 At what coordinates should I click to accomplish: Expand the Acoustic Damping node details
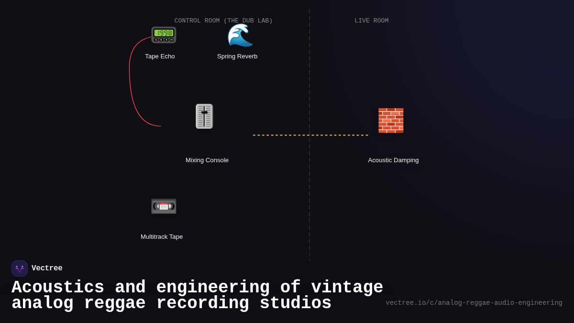(x=393, y=160)
